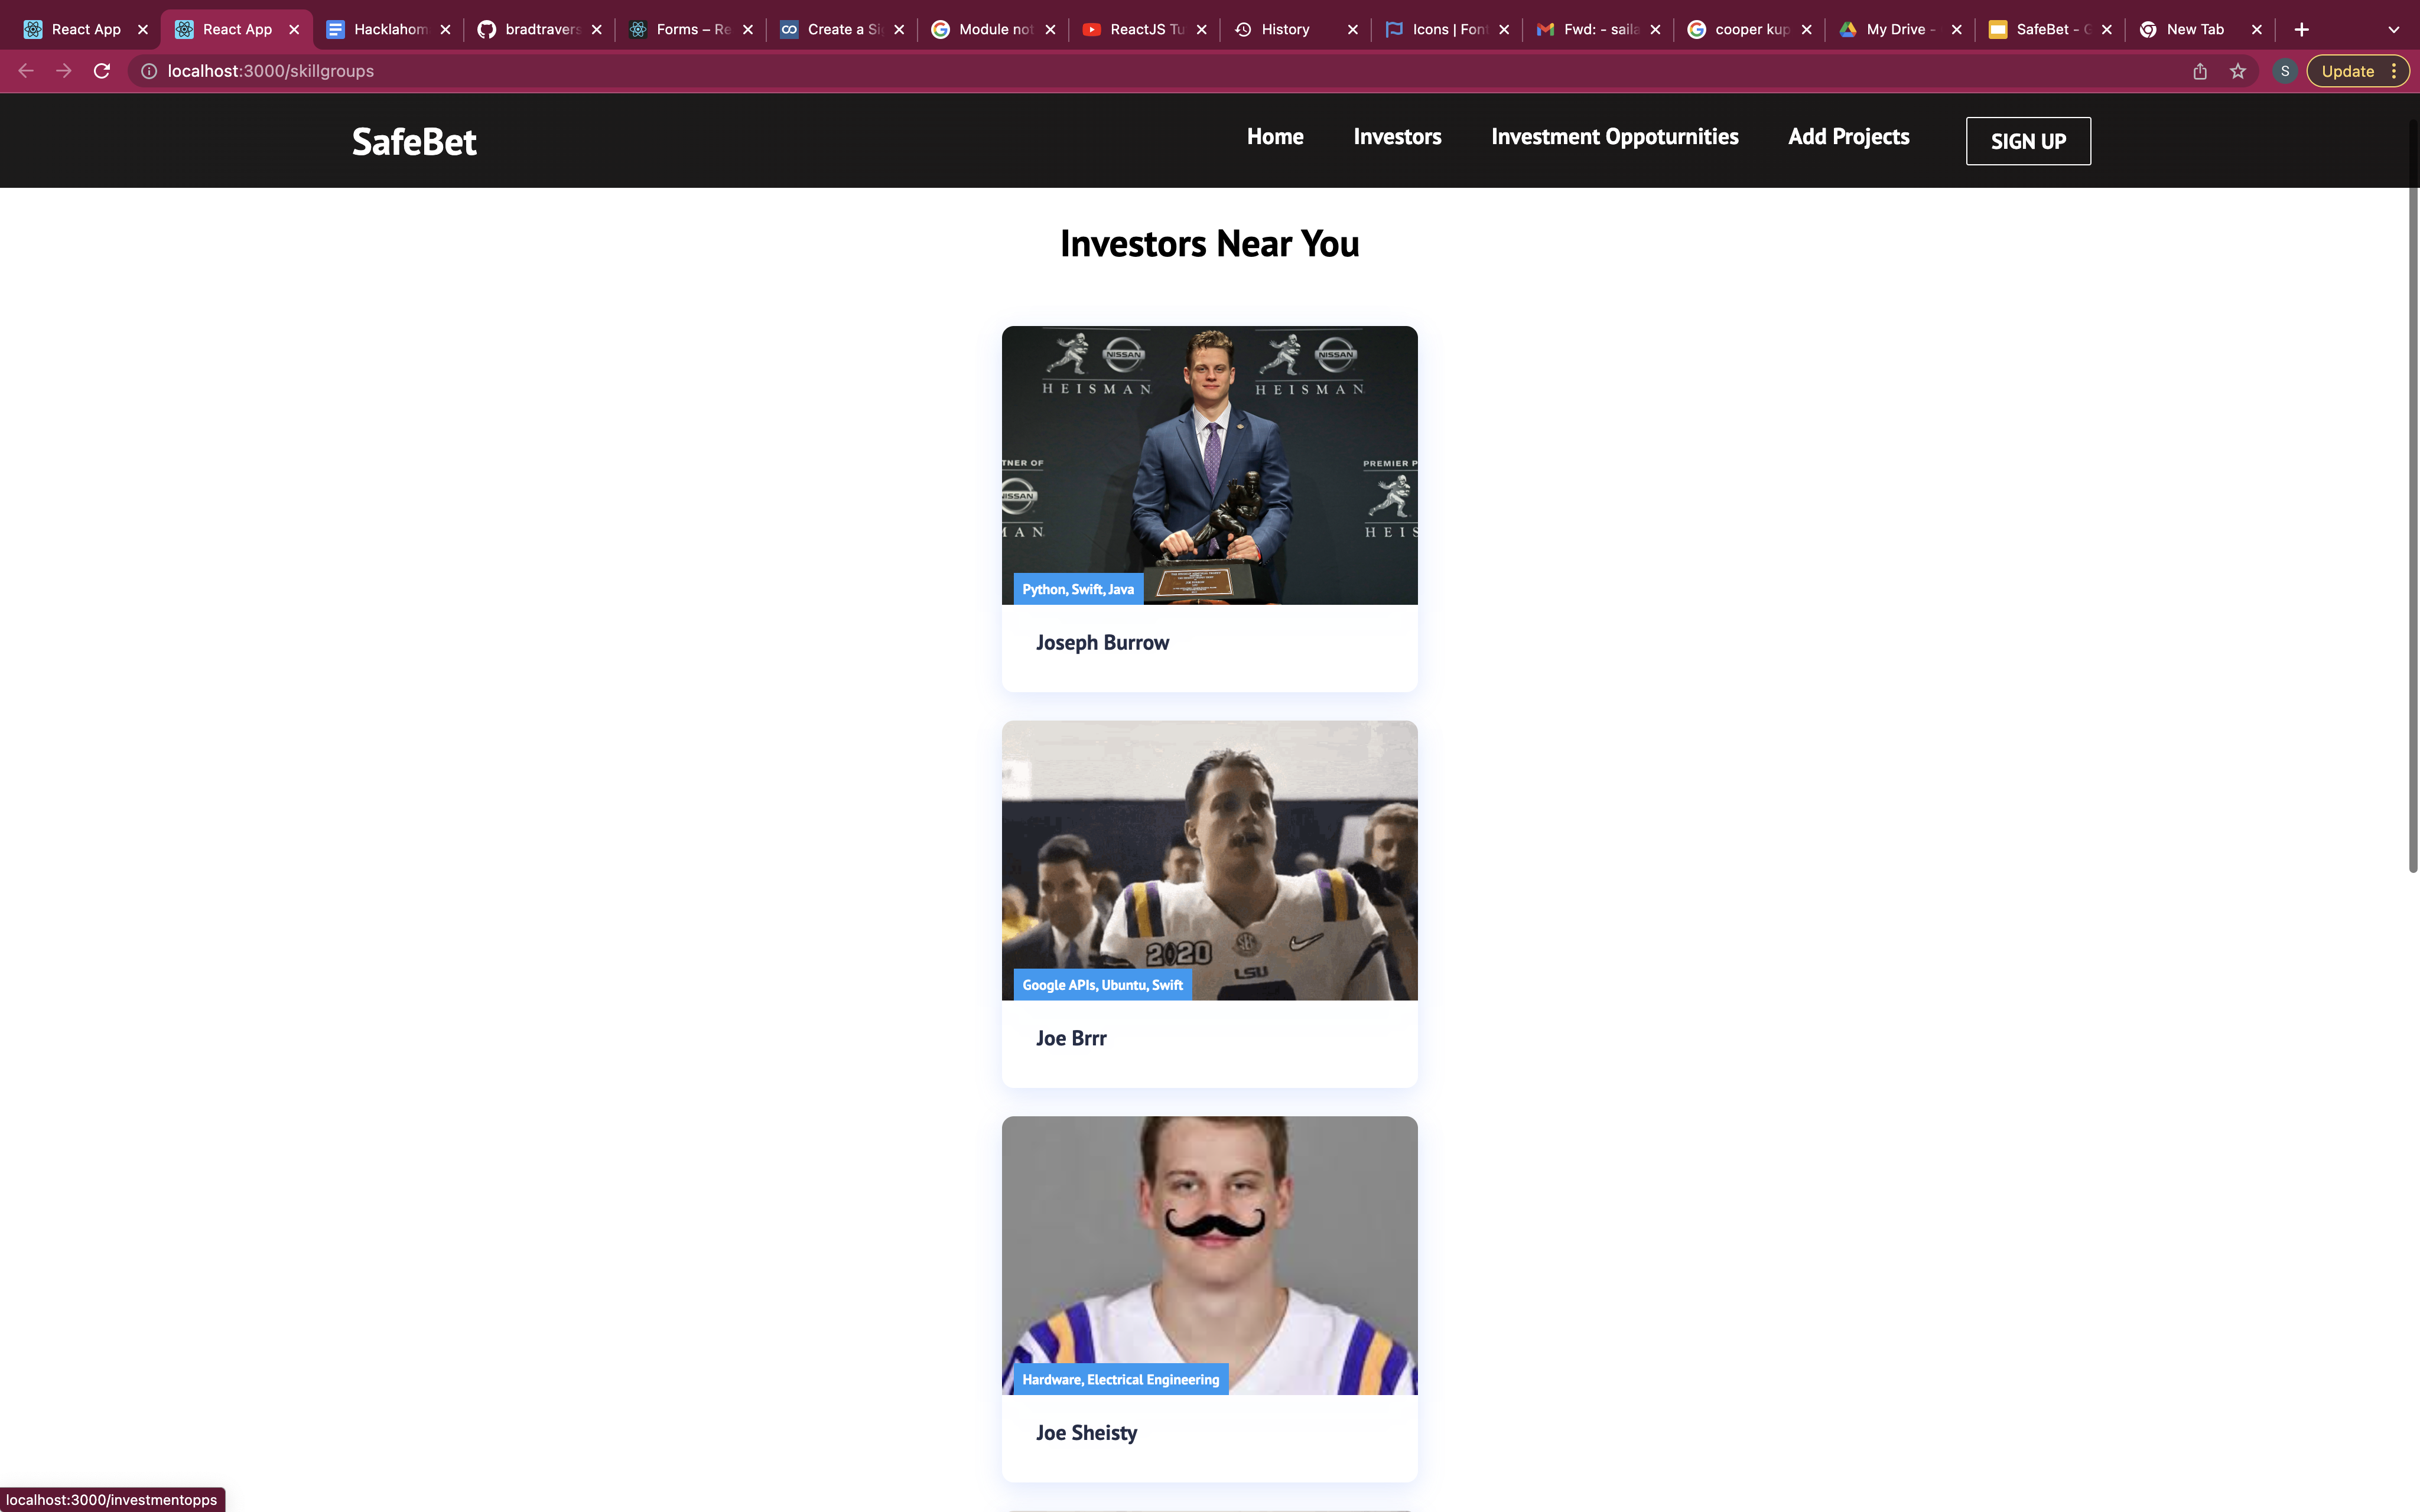
Task: Open the Chrome three-dot menu
Action: pos(2394,71)
